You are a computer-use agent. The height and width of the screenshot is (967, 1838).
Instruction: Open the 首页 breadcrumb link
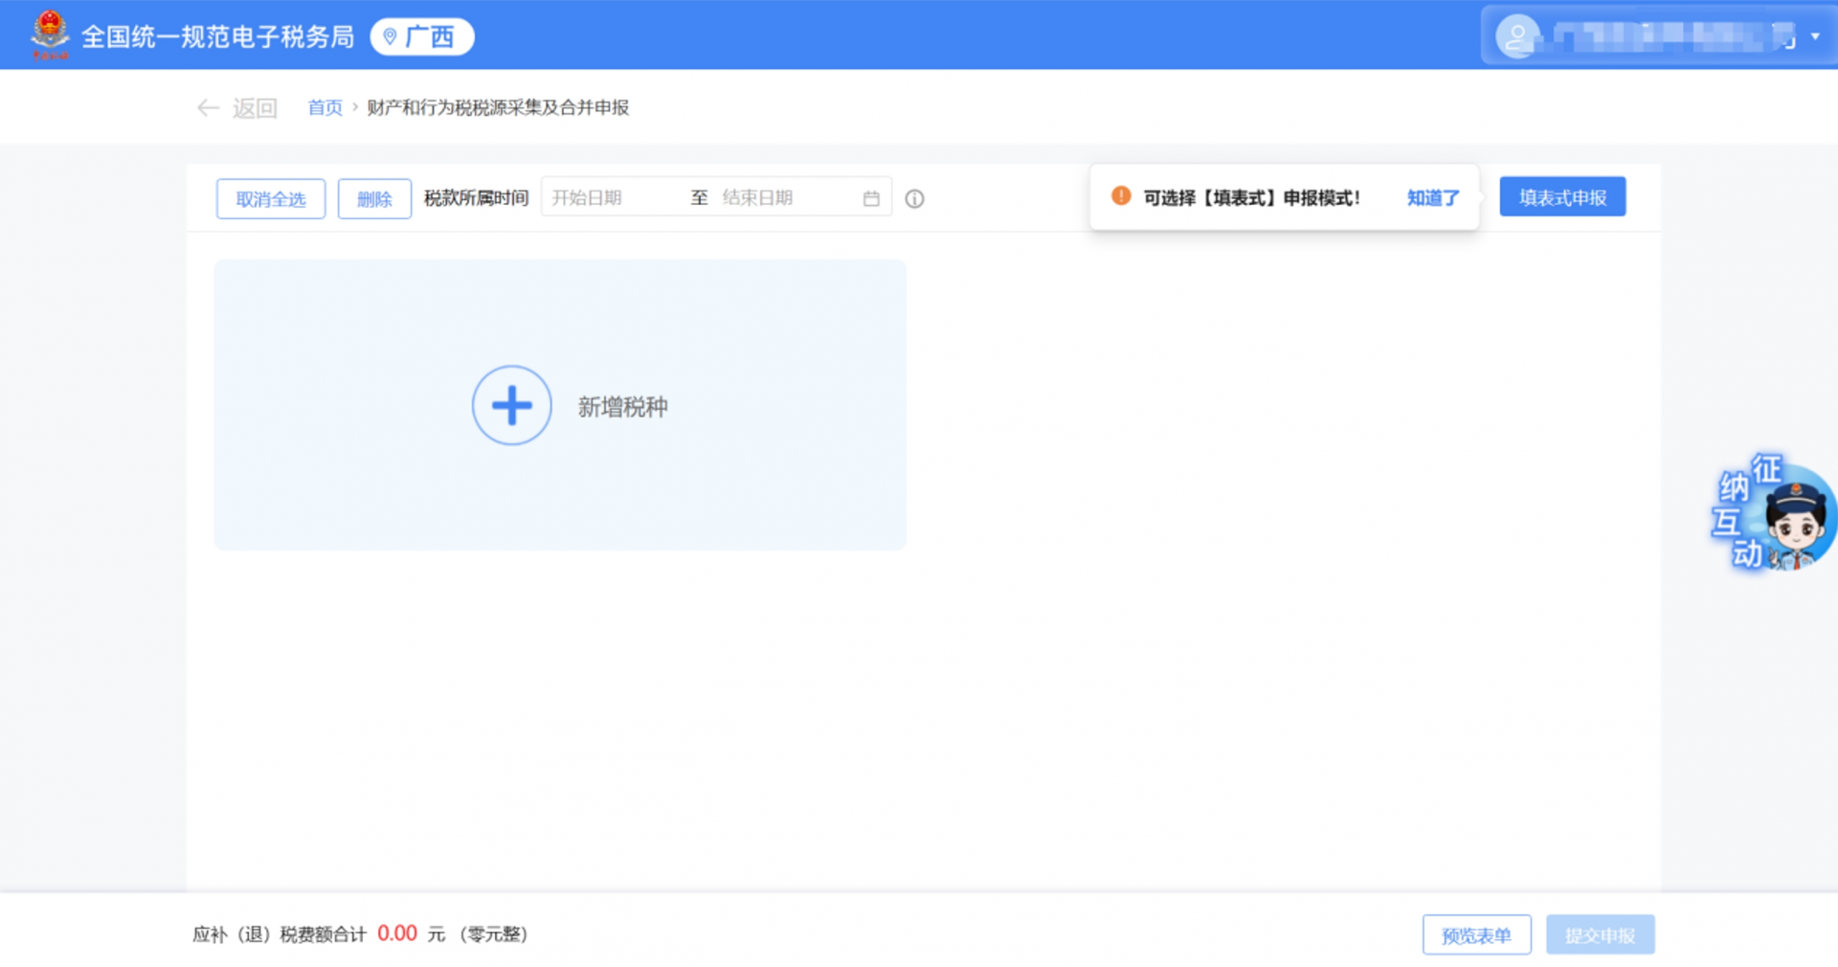pos(325,107)
